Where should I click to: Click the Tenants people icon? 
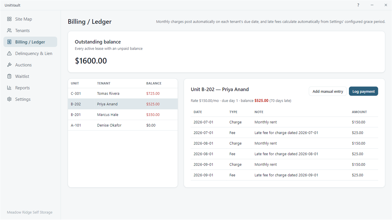[x=9, y=30]
